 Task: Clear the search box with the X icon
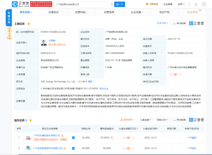click(x=112, y=4)
